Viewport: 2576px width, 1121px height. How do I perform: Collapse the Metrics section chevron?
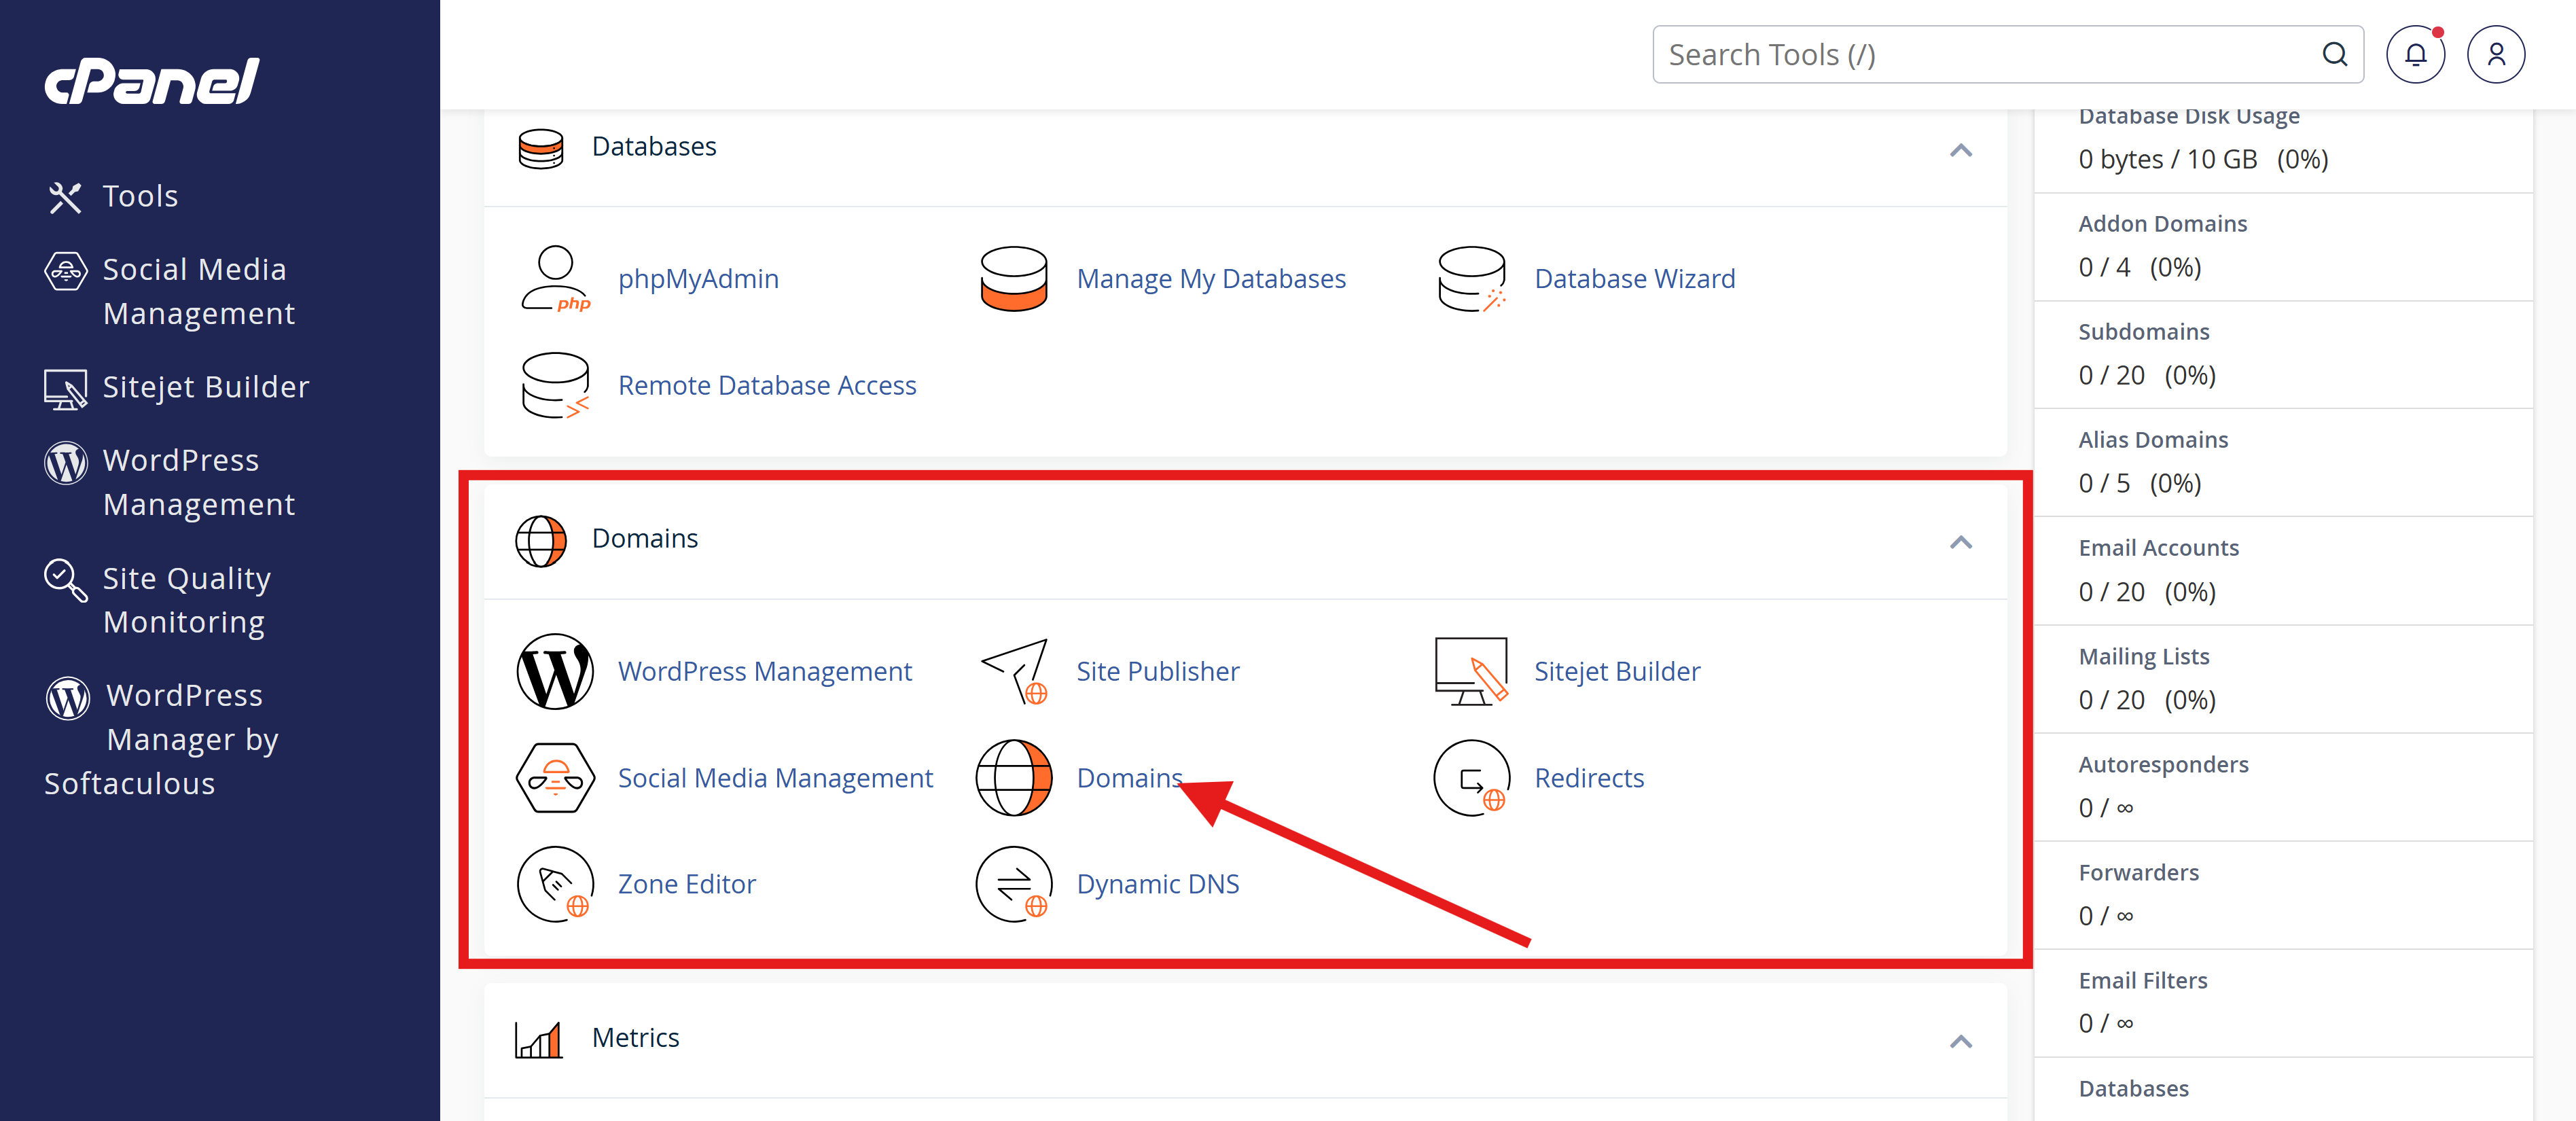tap(1960, 1042)
